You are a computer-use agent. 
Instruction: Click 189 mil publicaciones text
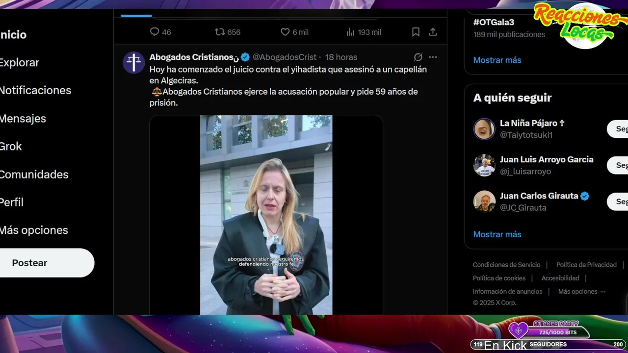point(509,34)
